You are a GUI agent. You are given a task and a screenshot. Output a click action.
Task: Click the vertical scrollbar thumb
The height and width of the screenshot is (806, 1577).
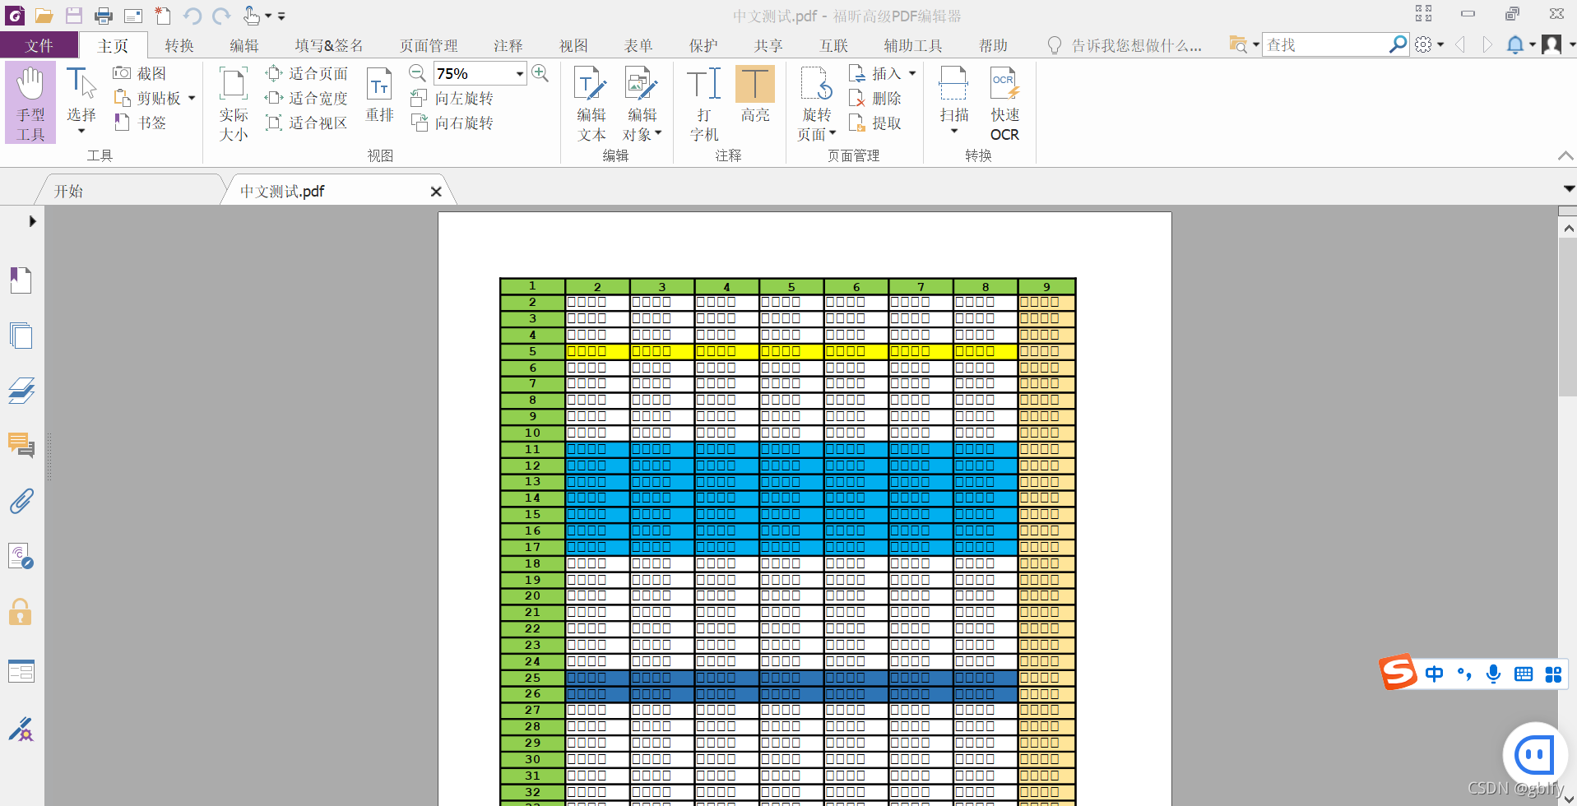[1568, 317]
